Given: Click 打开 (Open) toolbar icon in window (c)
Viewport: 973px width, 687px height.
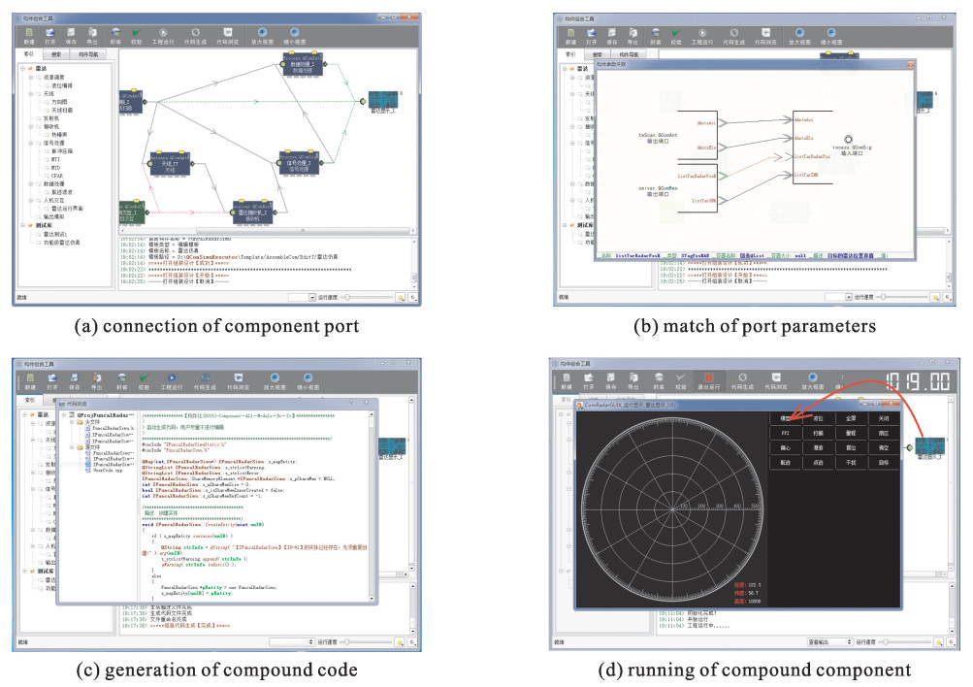Looking at the screenshot, I should 52,377.
